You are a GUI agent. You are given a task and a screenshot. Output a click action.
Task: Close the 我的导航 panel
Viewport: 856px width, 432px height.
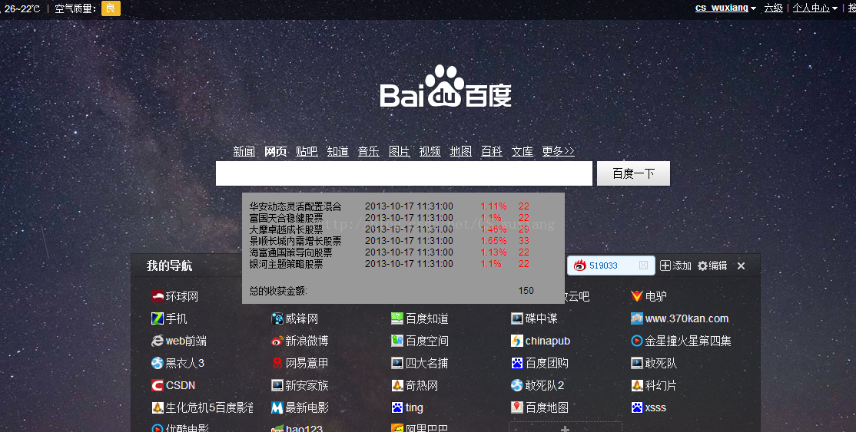pyautogui.click(x=741, y=266)
